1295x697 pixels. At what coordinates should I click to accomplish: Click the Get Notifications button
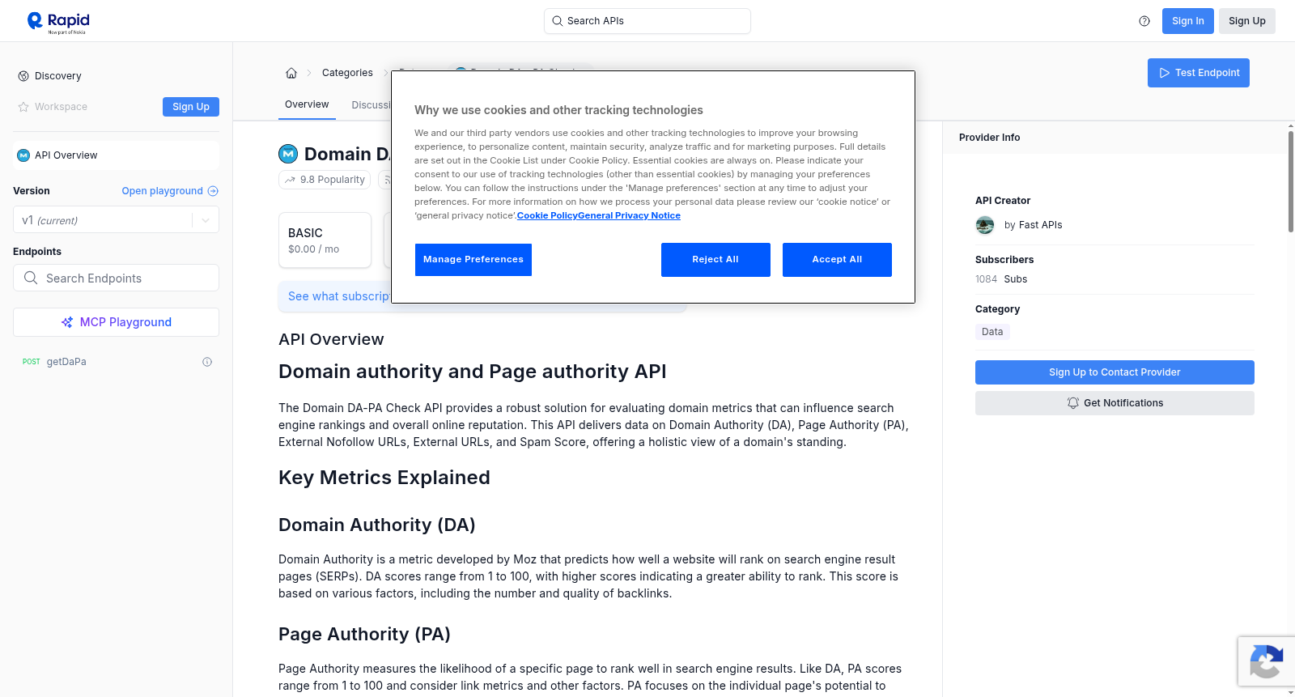point(1115,403)
